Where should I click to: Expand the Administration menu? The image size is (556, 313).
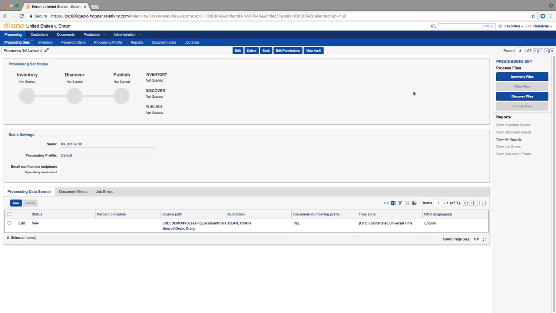coord(127,34)
